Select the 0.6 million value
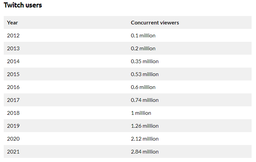Viewport: 256px width, 162px height. click(x=143, y=87)
